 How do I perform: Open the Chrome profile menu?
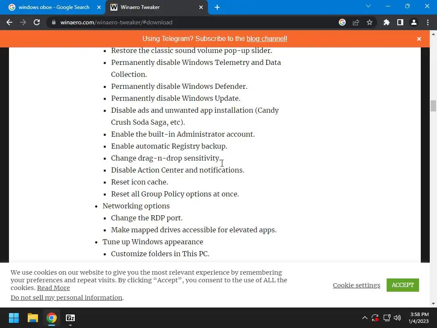click(x=414, y=22)
